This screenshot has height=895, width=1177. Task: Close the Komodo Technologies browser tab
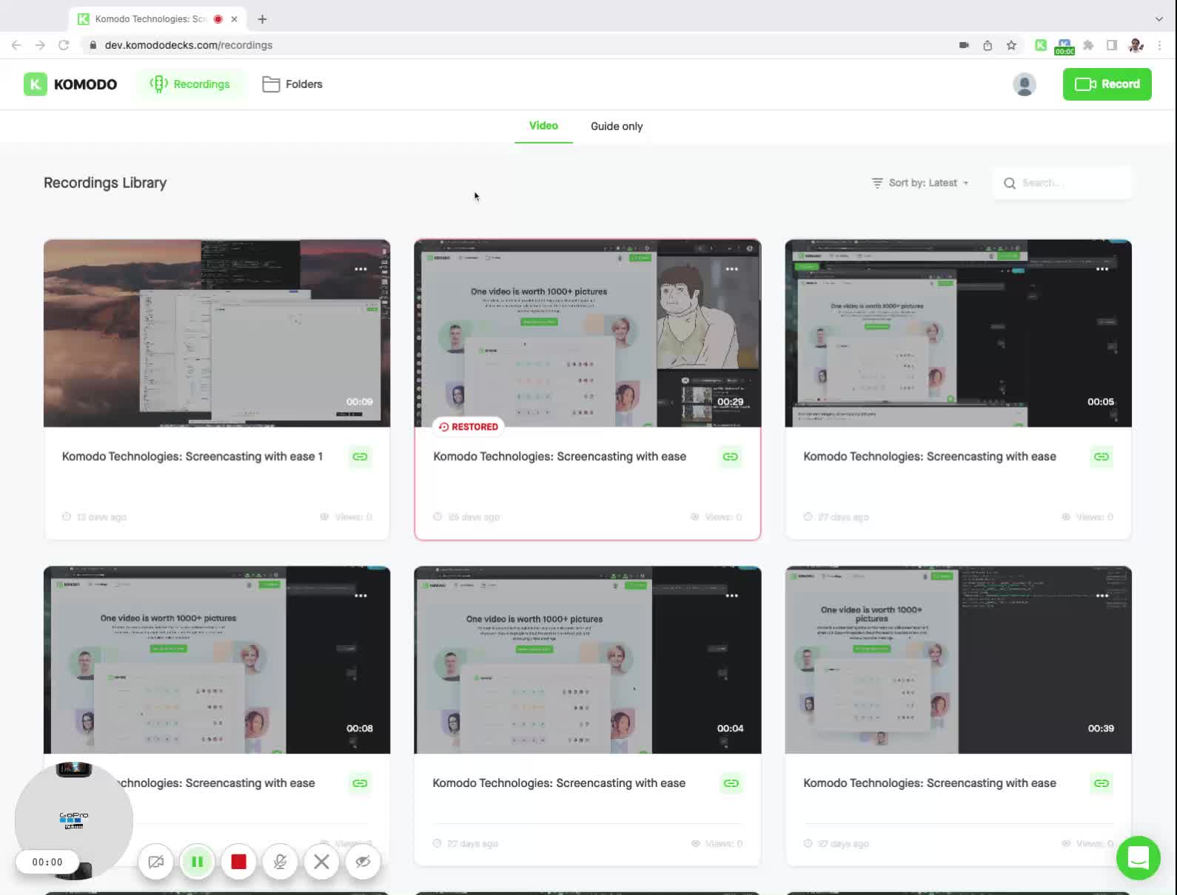point(234,19)
